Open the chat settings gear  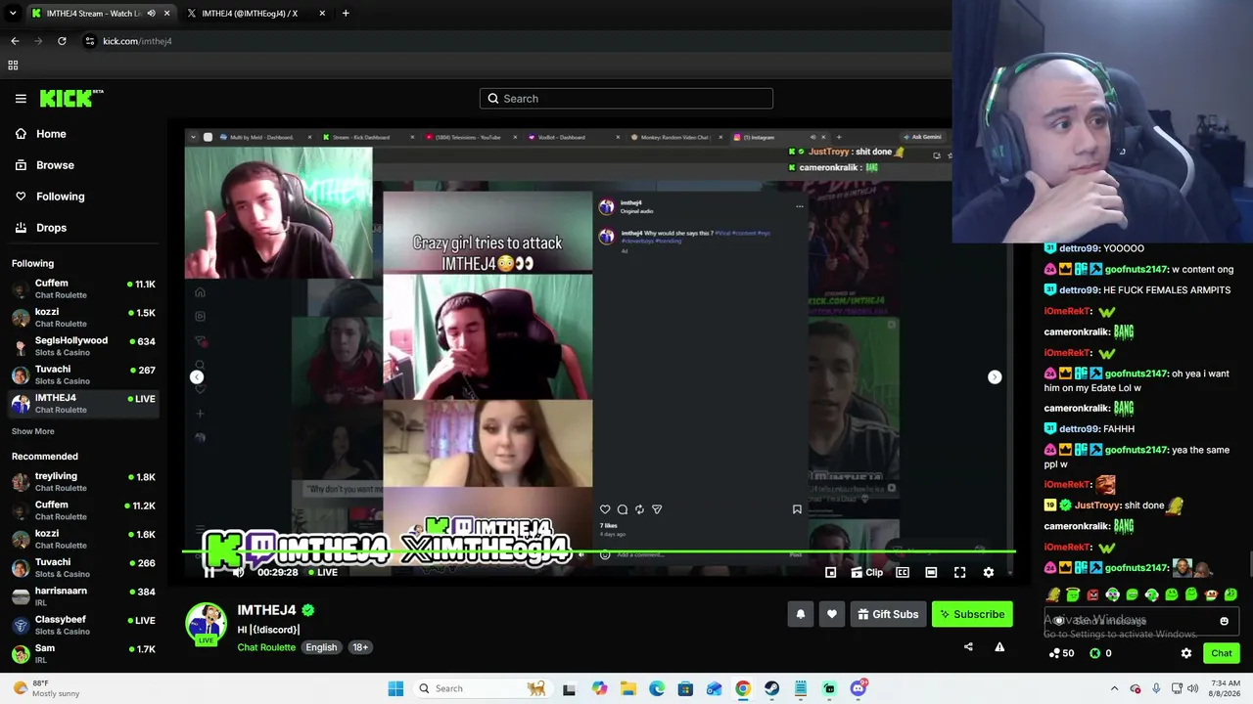coord(1186,653)
